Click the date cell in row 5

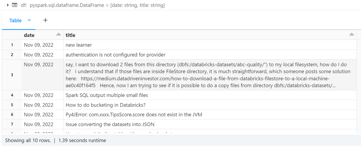(39, 105)
